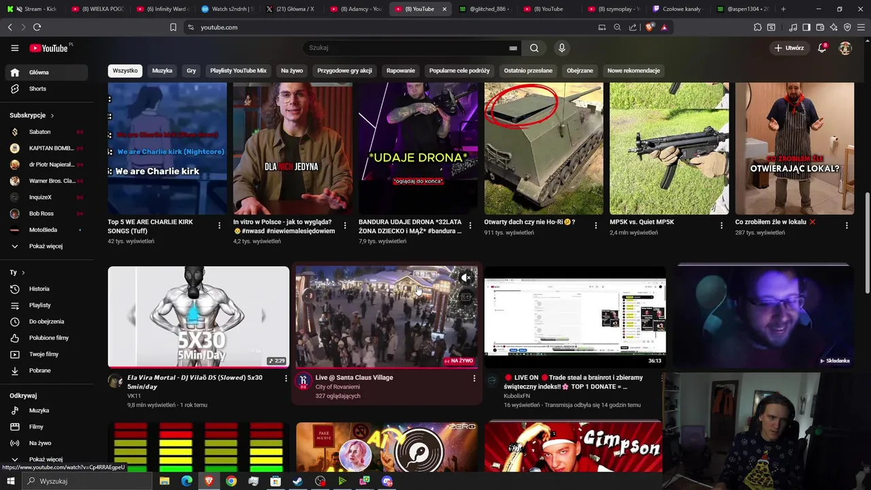Select the Gry filter chip
Image resolution: width=871 pixels, height=490 pixels.
click(x=191, y=71)
